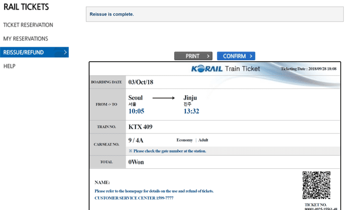Click the seat number 9 / 4A
The height and width of the screenshot is (210, 353).
pyautogui.click(x=136, y=140)
